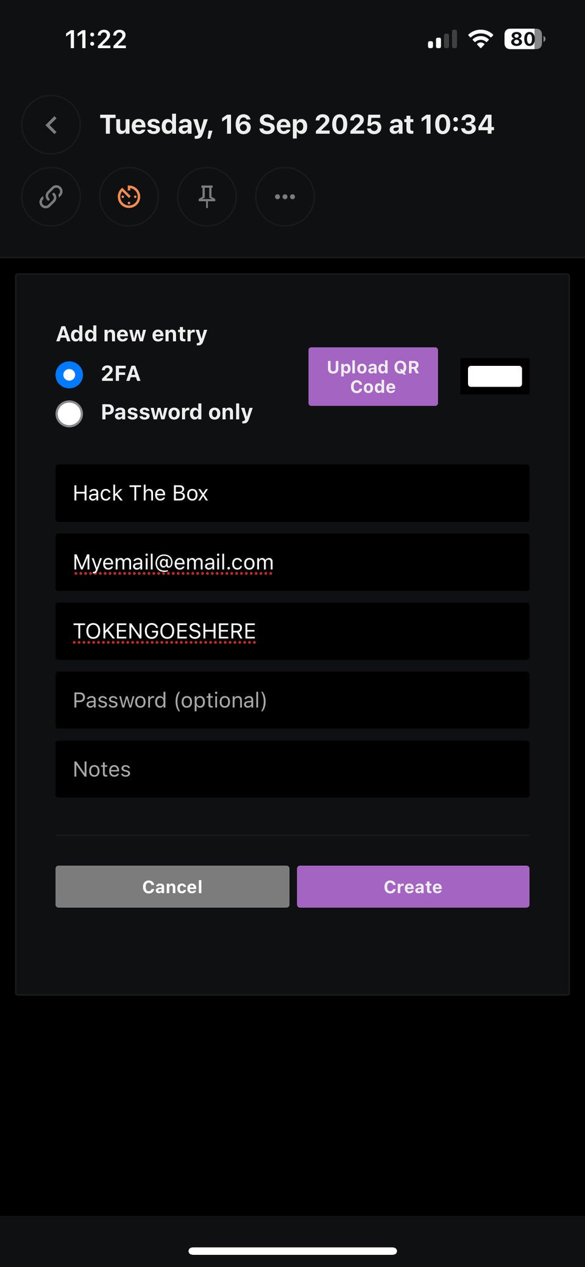
Task: Open the orange timer icon
Action: [129, 197]
